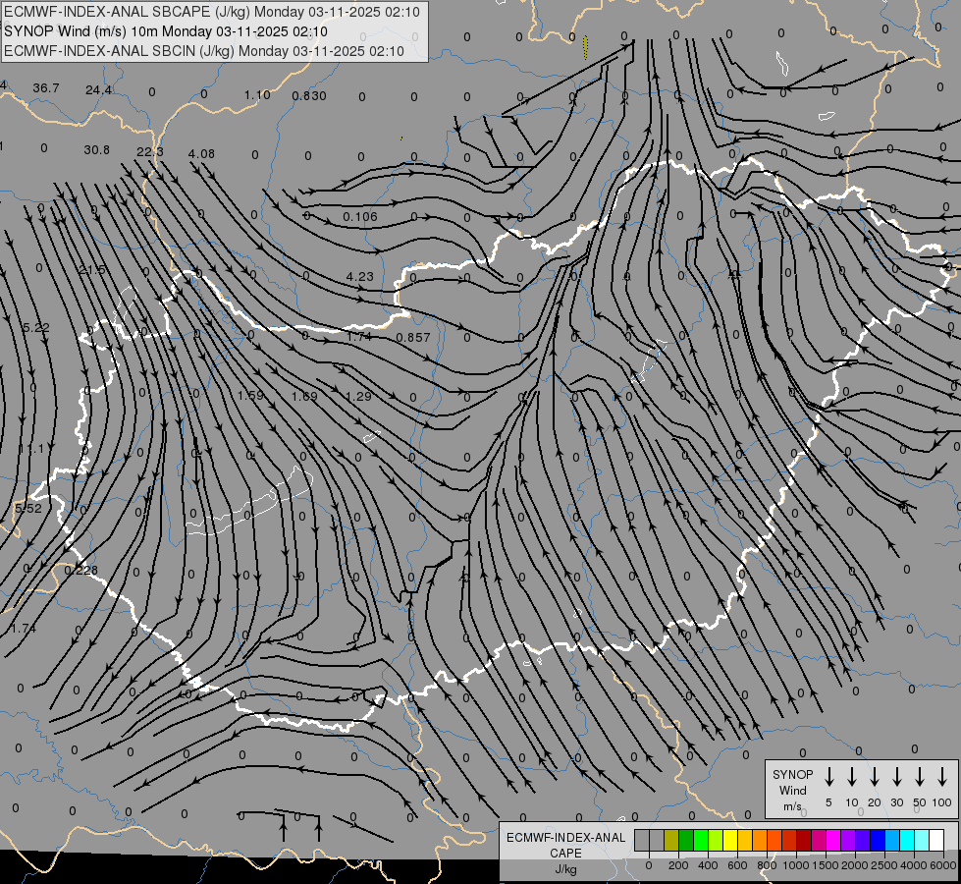Pick the amber CAPE legend swatch
The image size is (961, 884).
click(745, 840)
